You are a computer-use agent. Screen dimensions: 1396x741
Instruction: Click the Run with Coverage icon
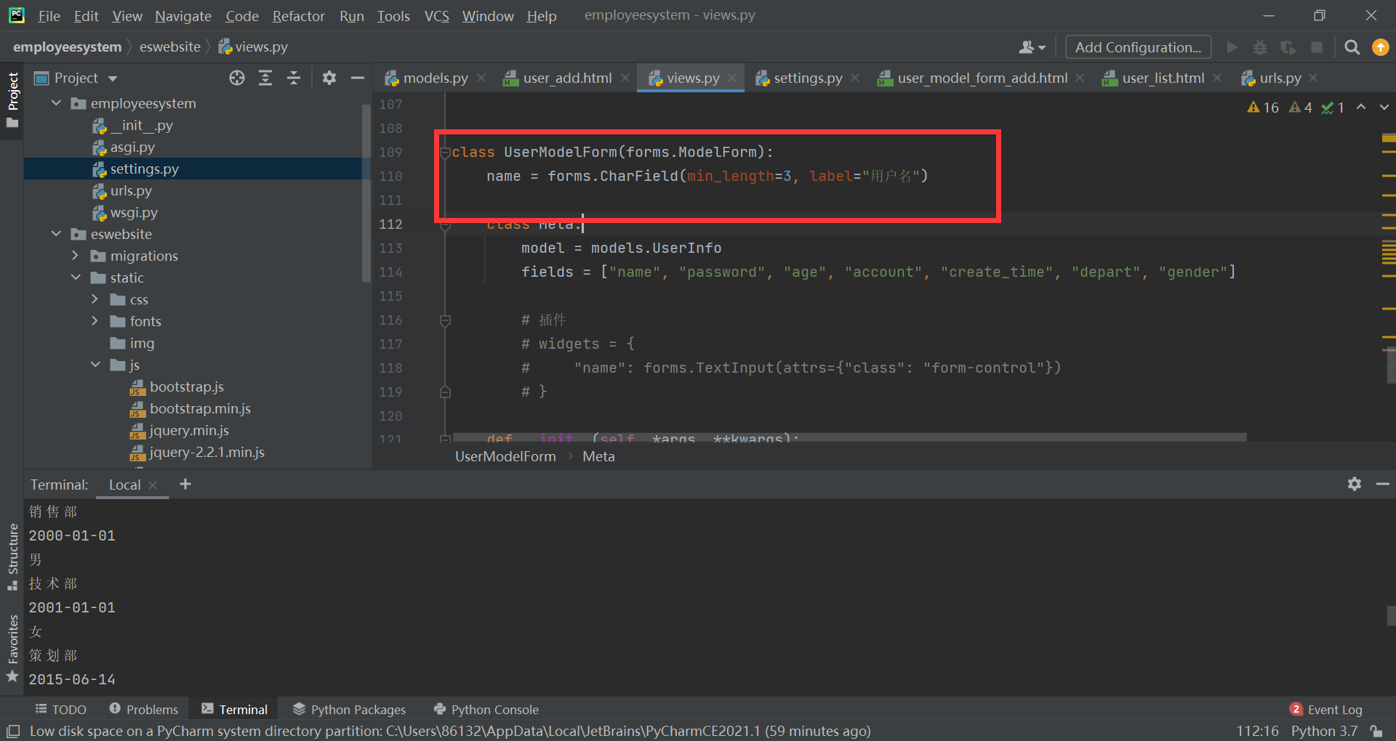pos(1288,47)
